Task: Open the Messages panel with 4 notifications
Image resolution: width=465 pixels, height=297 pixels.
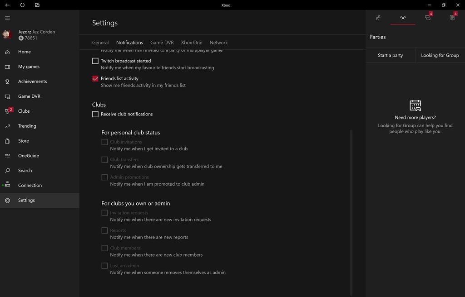Action: tap(427, 18)
